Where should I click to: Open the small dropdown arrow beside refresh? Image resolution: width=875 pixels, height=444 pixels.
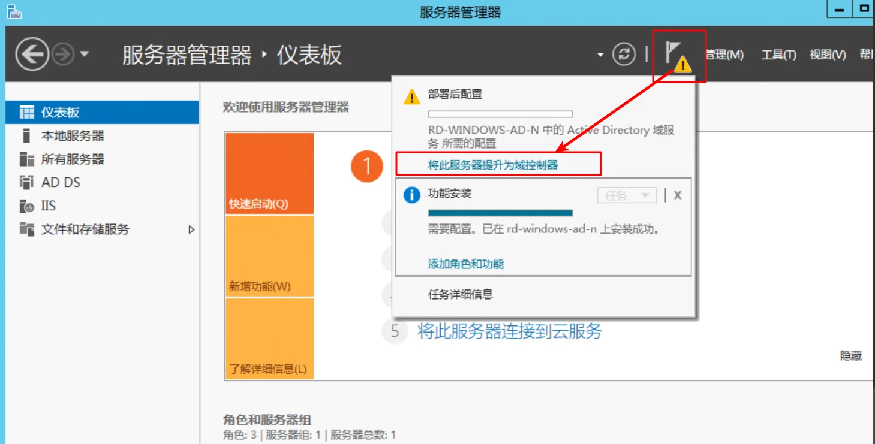click(x=600, y=55)
